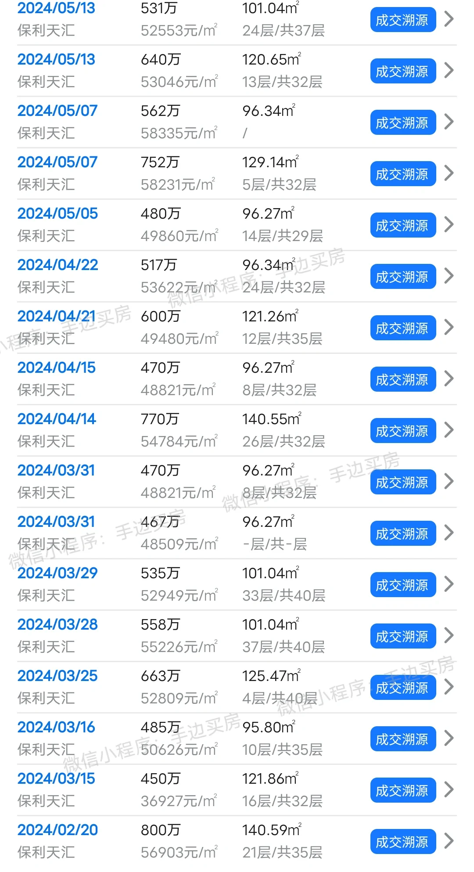Tap chevron on the 467万 row
The height and width of the screenshot is (872, 474).
point(449,533)
